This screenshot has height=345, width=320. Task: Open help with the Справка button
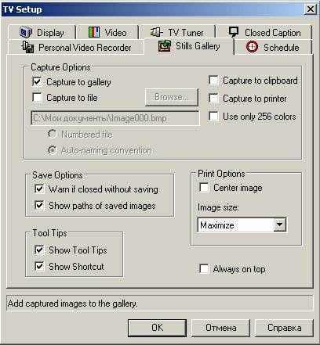click(x=284, y=328)
